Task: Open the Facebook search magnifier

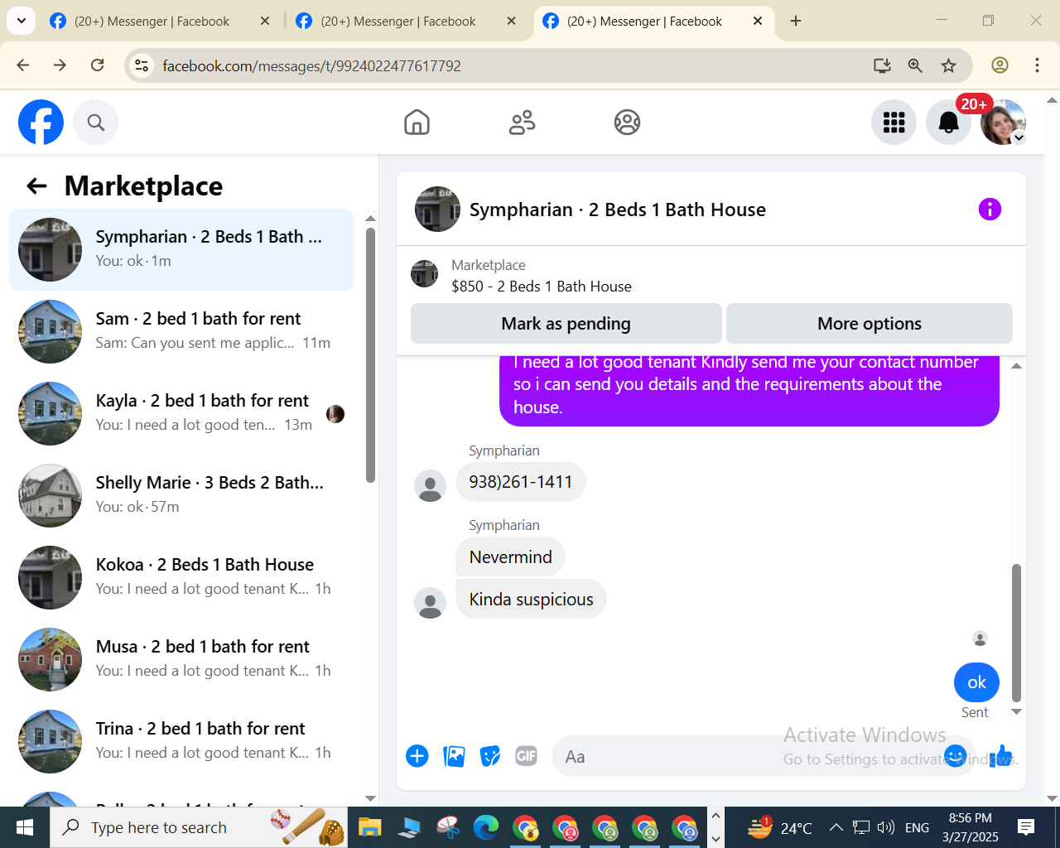Action: (x=96, y=123)
